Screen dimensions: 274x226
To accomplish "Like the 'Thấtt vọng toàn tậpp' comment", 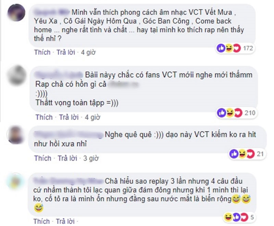I will click(44, 117).
